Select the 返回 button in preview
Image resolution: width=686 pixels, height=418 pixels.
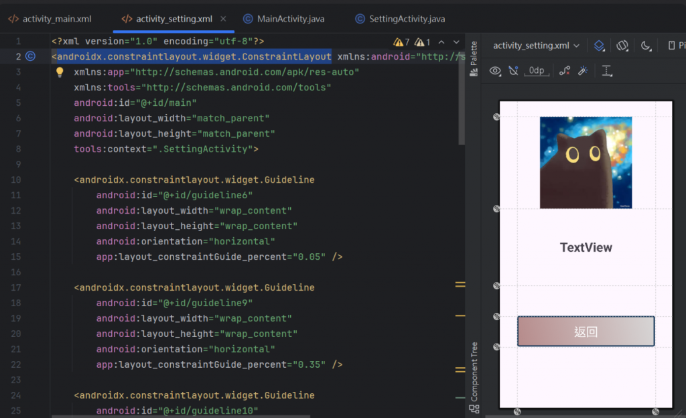[586, 332]
